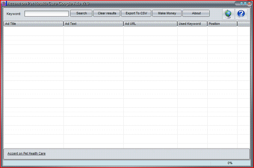Close the window with red button
Screen dimensions: 254x168
click(249, 3)
